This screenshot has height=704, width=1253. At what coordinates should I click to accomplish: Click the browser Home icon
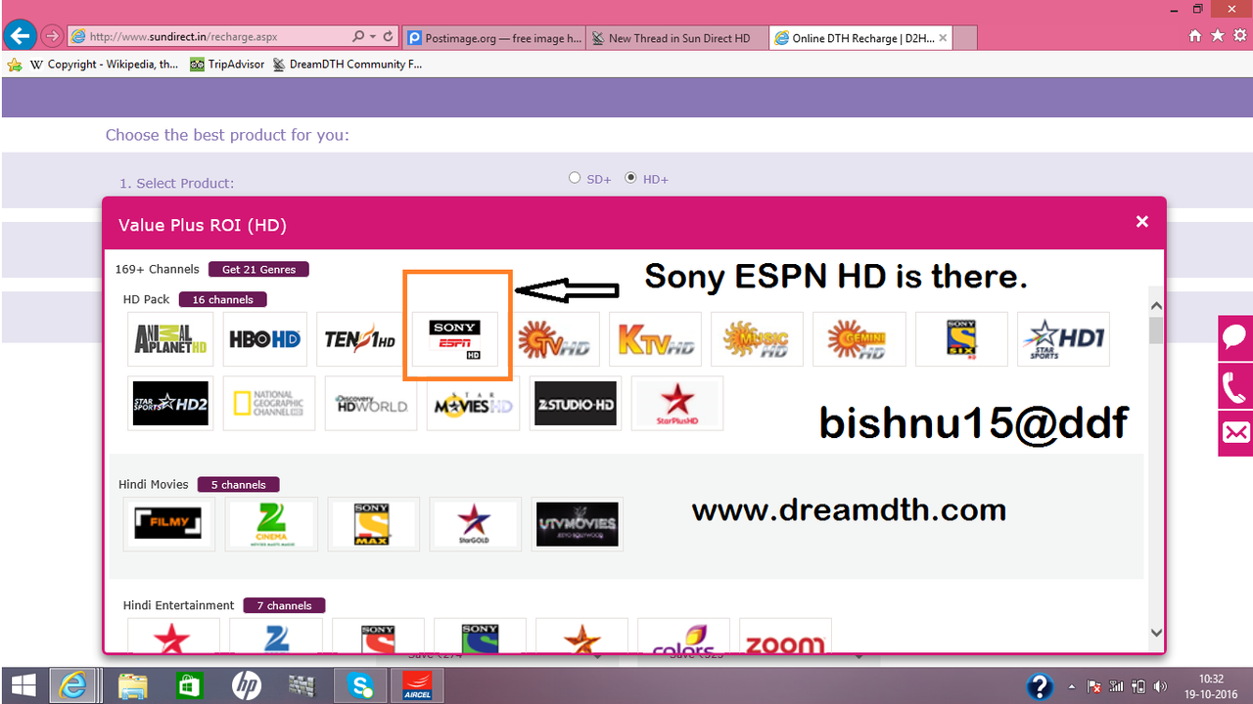[x=1194, y=35]
